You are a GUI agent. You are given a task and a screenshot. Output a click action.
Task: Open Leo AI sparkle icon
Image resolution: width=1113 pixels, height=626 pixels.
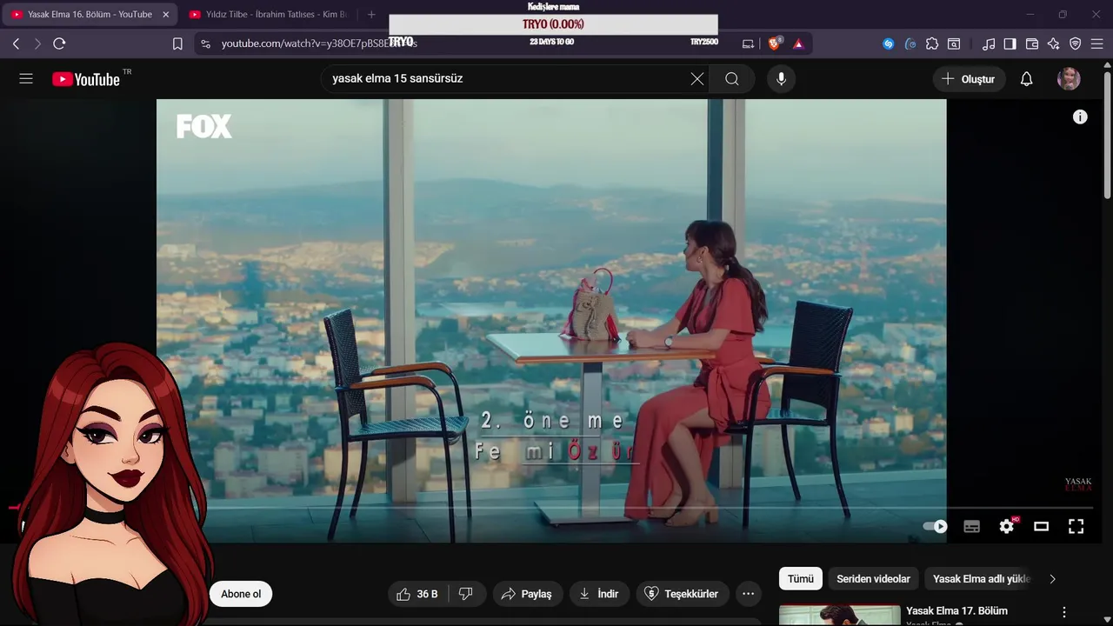pyautogui.click(x=1054, y=43)
